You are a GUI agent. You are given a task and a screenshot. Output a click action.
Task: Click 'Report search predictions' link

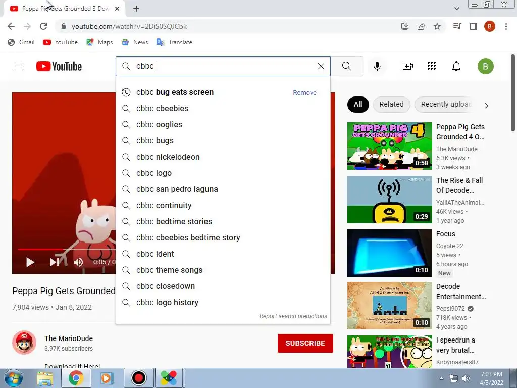[293, 316]
